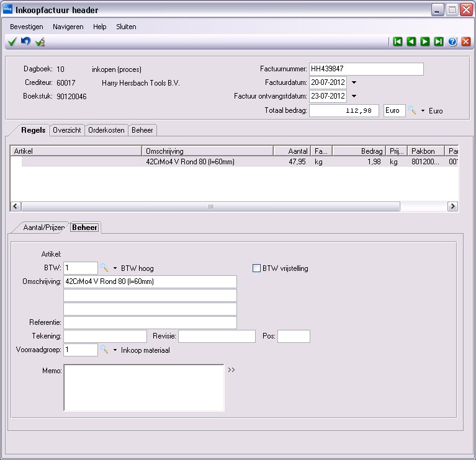
Task: Go to first record navigation icon
Action: (398, 42)
